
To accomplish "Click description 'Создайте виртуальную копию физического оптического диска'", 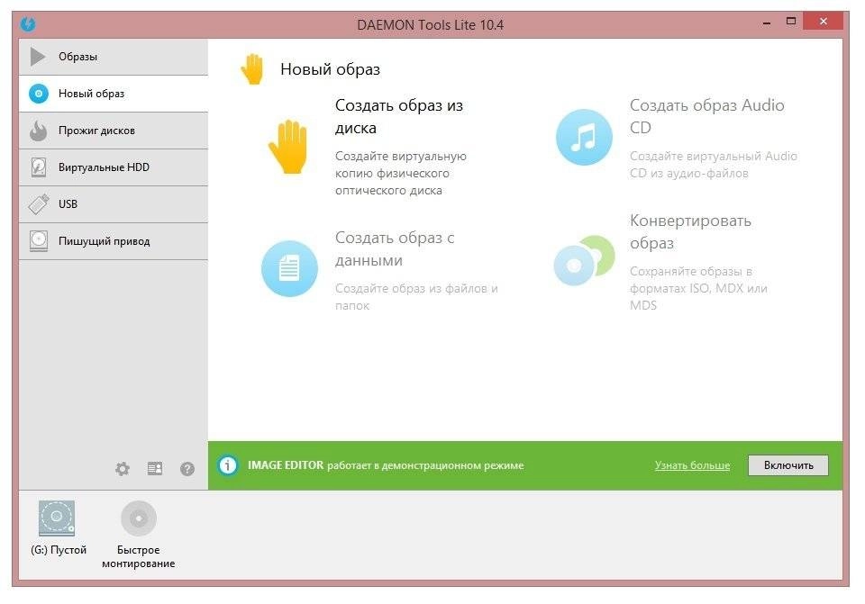I will tap(400, 173).
